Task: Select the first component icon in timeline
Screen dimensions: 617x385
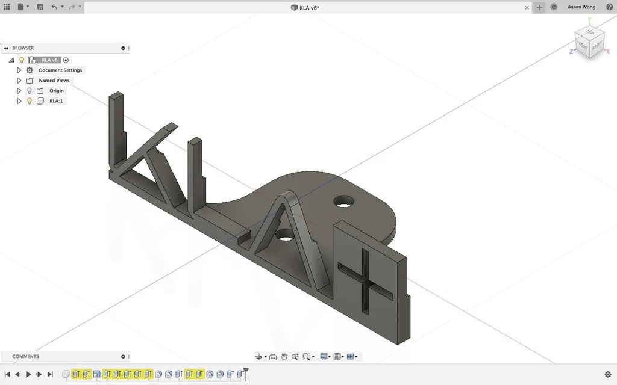Action: 66,374
